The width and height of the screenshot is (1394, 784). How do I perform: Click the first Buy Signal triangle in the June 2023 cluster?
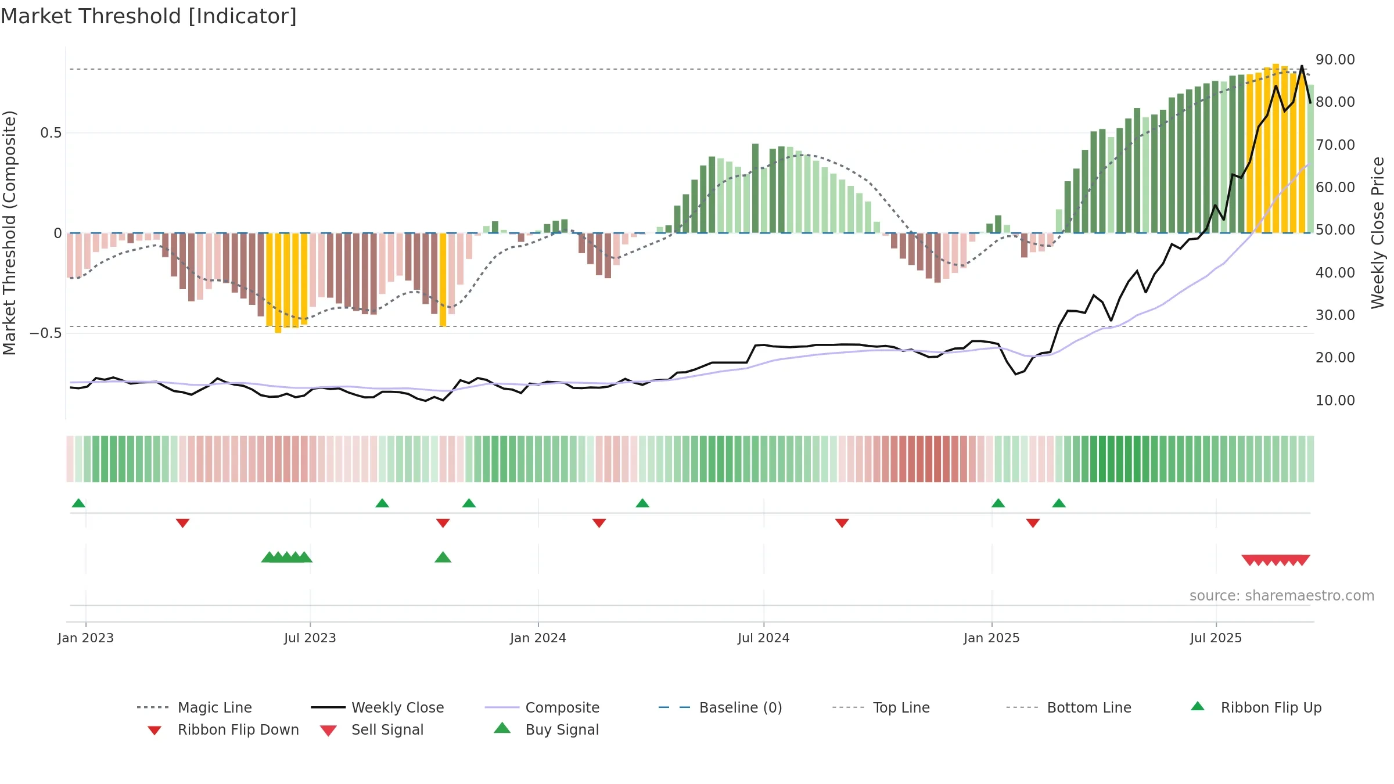tap(269, 558)
